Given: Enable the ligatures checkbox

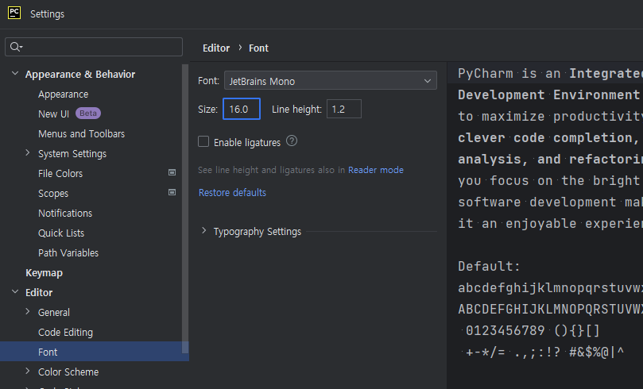Looking at the screenshot, I should pyautogui.click(x=204, y=142).
